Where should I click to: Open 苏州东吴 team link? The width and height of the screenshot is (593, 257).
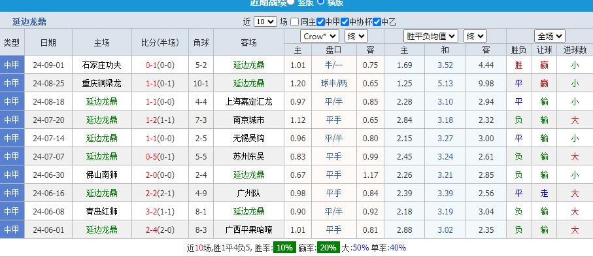coord(248,156)
